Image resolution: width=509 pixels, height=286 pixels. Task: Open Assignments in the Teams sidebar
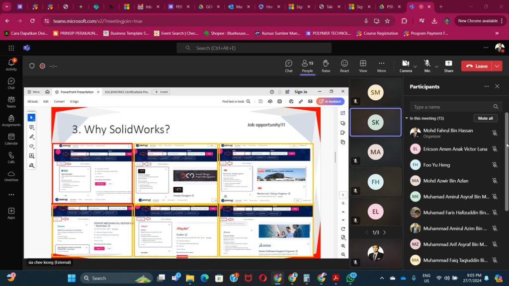click(x=11, y=120)
